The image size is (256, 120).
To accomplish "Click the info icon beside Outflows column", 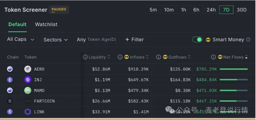I will 158,57.
